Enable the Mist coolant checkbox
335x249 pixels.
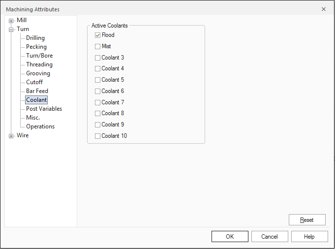pos(98,46)
